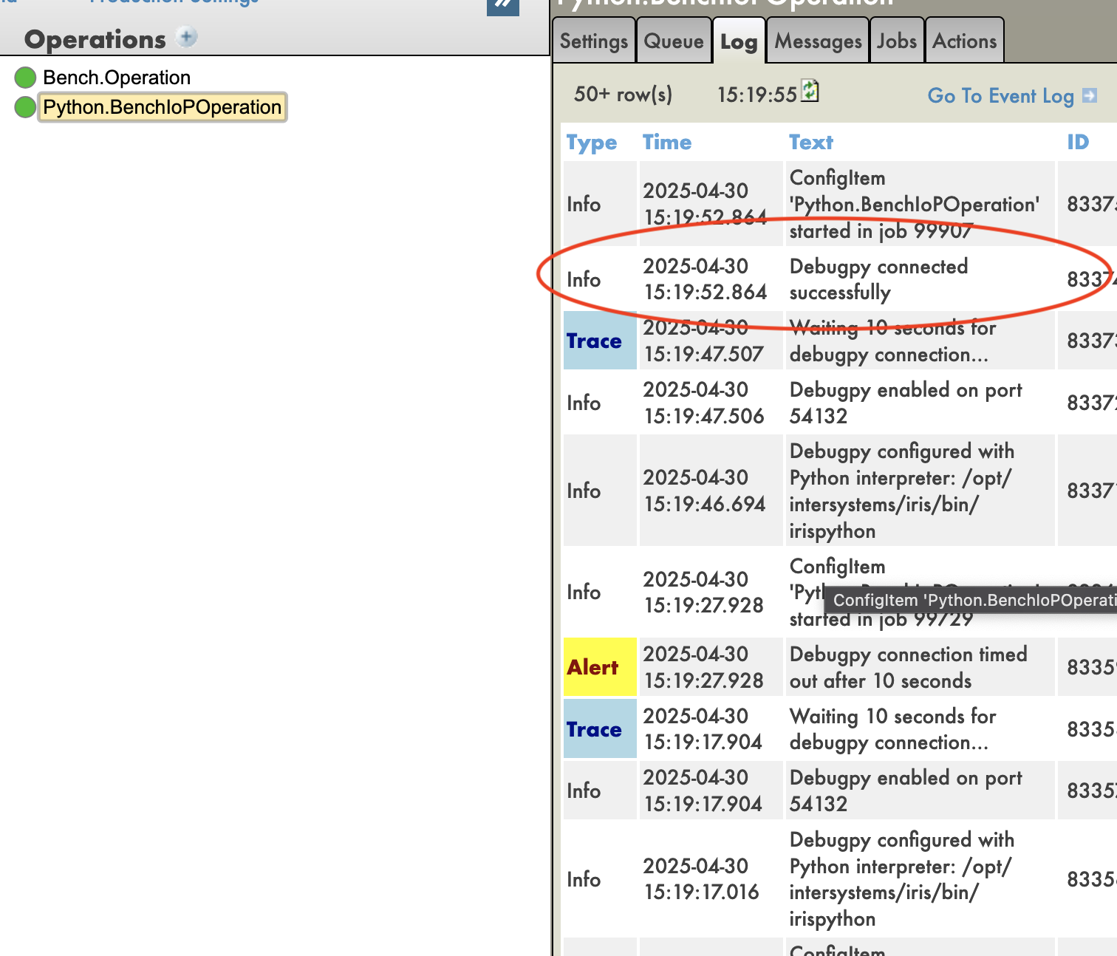
Task: Click the Trace cell at 15:19:17.904
Action: [600, 729]
